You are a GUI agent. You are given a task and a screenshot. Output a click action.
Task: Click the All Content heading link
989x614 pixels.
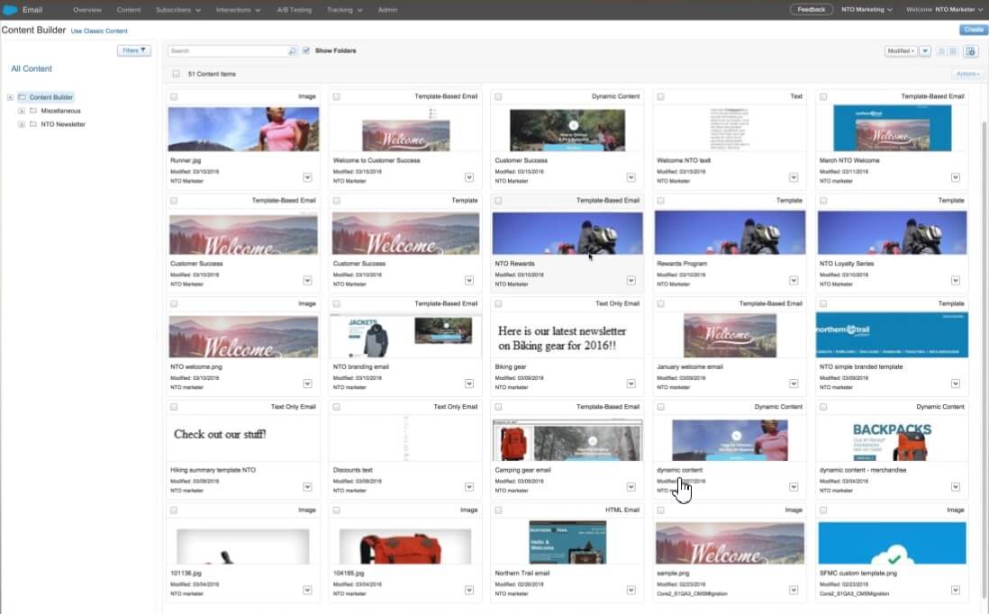coord(32,68)
